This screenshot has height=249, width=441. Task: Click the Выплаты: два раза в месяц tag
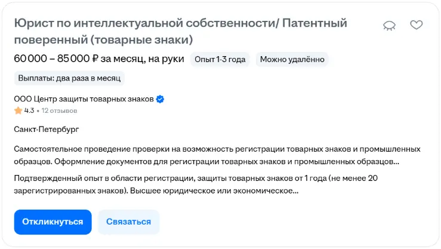coord(69,78)
